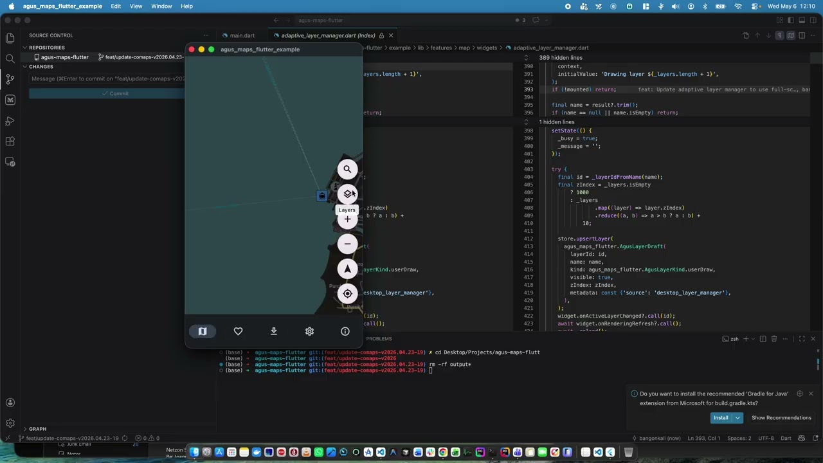823x463 pixels.
Task: Select the map tab in bottom navigation
Action: 203,331
